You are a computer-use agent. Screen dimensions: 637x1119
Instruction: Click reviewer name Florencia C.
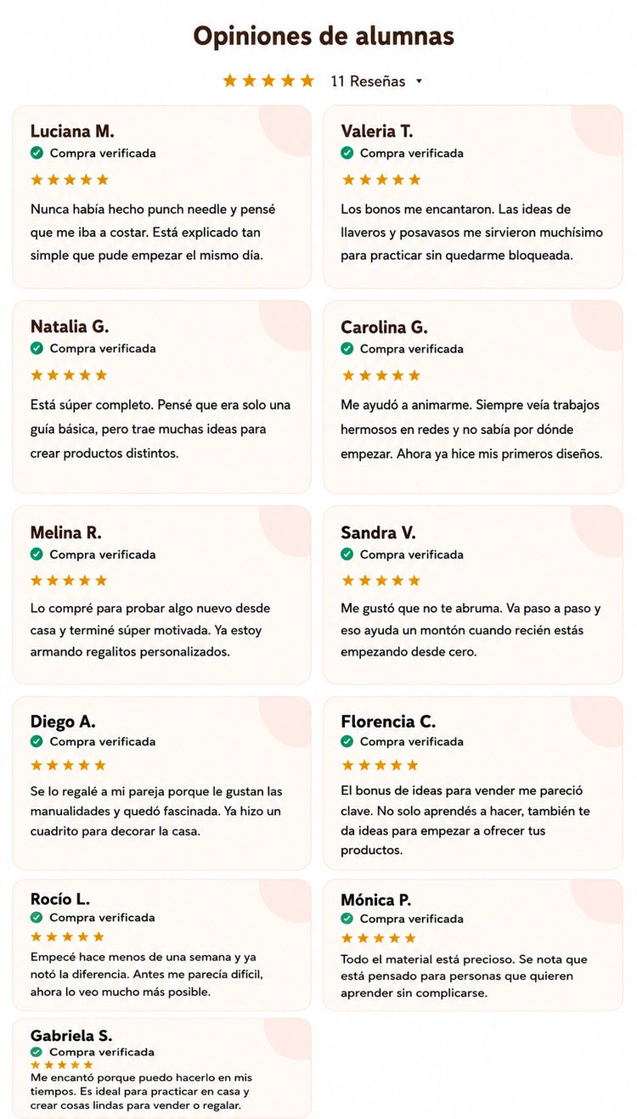click(x=388, y=722)
